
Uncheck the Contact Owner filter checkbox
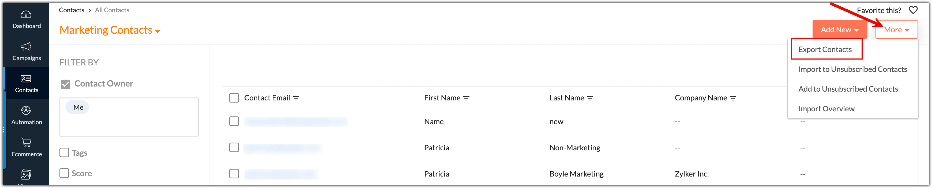pos(66,84)
